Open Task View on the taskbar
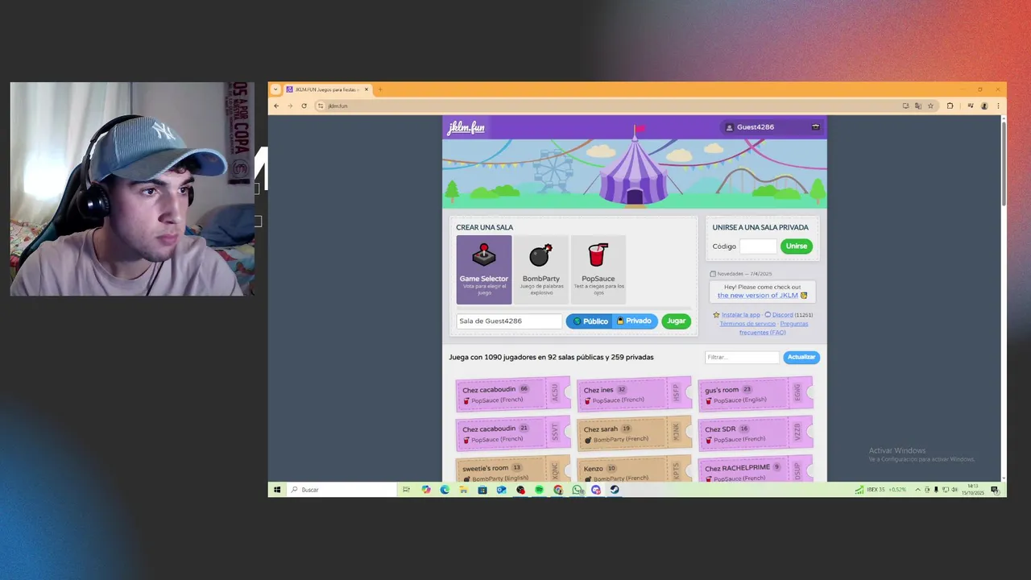1031x580 pixels. point(407,490)
